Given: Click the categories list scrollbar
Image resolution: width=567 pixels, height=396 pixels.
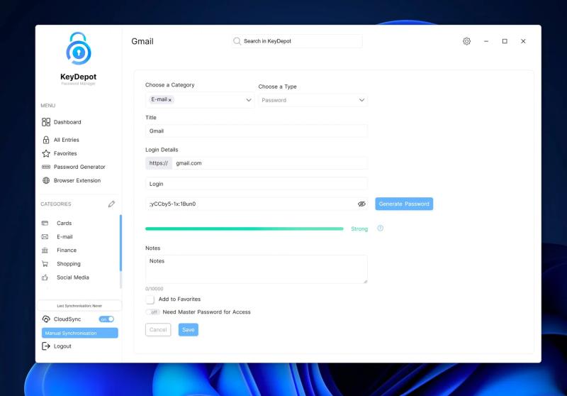Looking at the screenshot, I should (120, 243).
